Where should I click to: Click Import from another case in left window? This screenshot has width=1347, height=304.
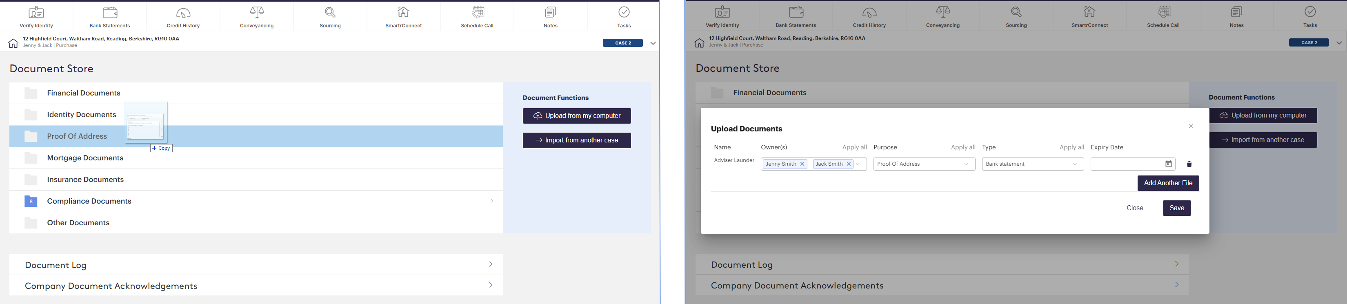click(577, 140)
